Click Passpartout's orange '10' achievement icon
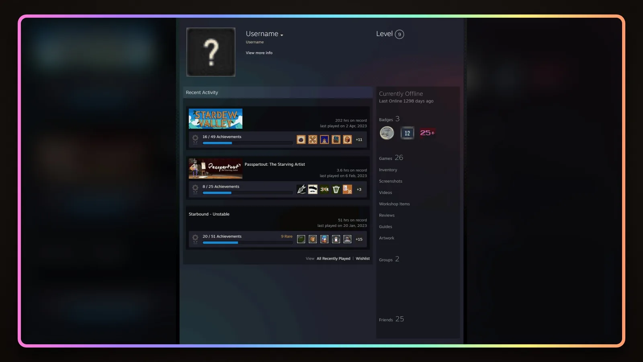The image size is (643, 362). point(348,189)
